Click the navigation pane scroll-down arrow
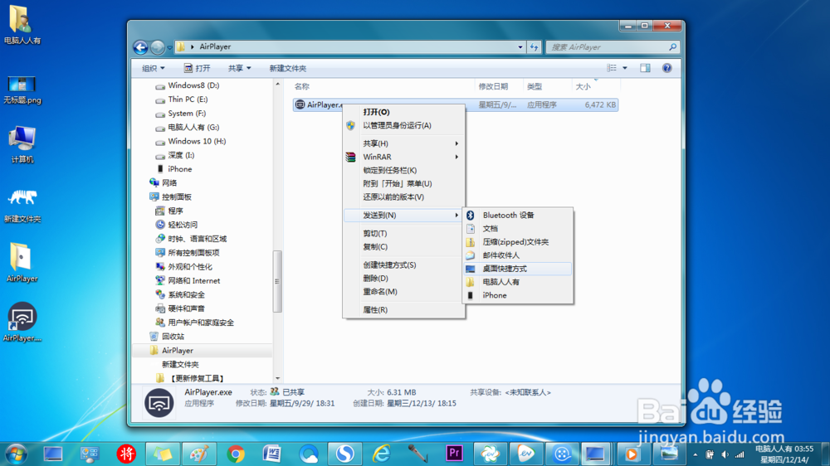 [x=277, y=378]
